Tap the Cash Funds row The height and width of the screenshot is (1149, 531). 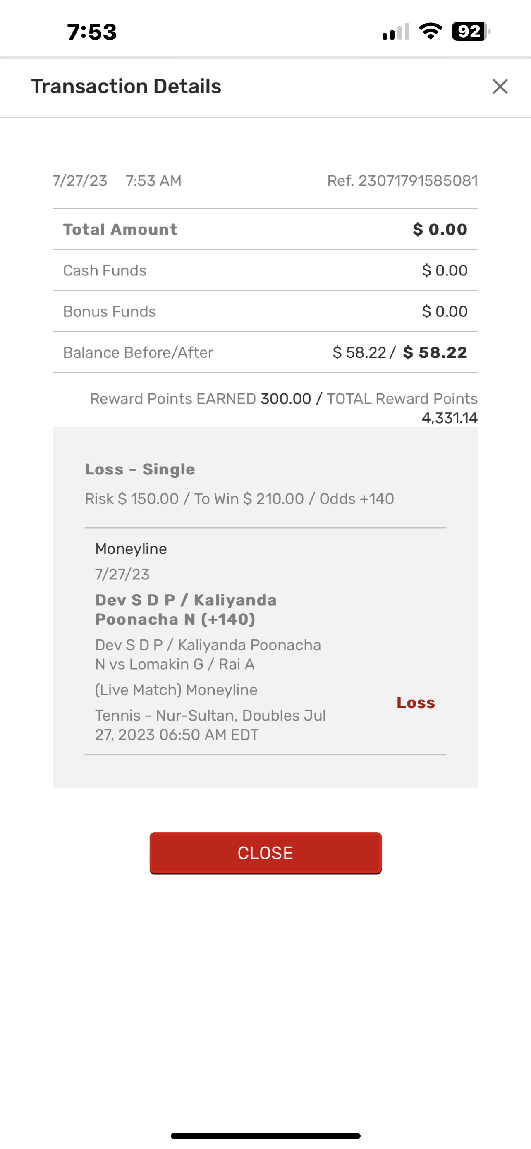pos(265,270)
